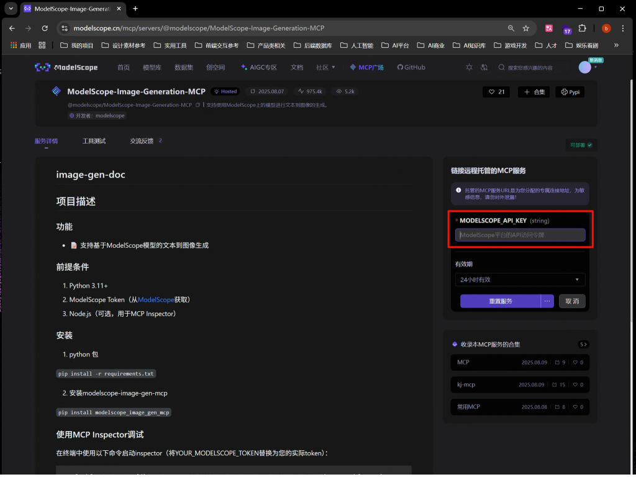Viewport: 636px width, 482px height.
Task: Click the language switch icon in header
Action: (x=484, y=67)
